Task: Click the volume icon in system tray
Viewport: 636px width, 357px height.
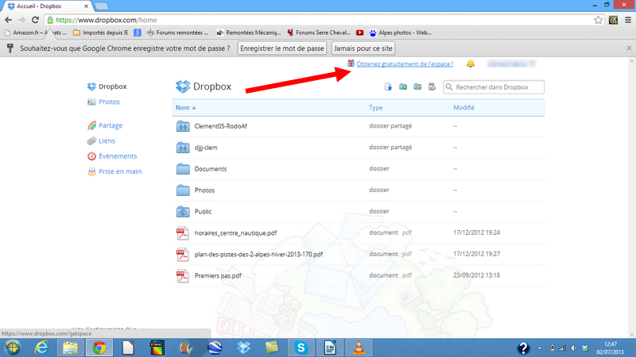Action: pos(573,348)
